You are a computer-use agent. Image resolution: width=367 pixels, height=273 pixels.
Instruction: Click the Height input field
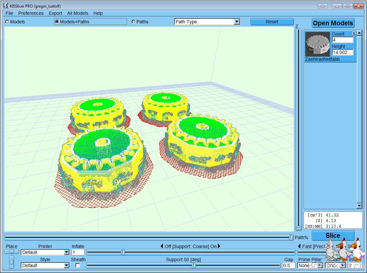pyautogui.click(x=343, y=52)
